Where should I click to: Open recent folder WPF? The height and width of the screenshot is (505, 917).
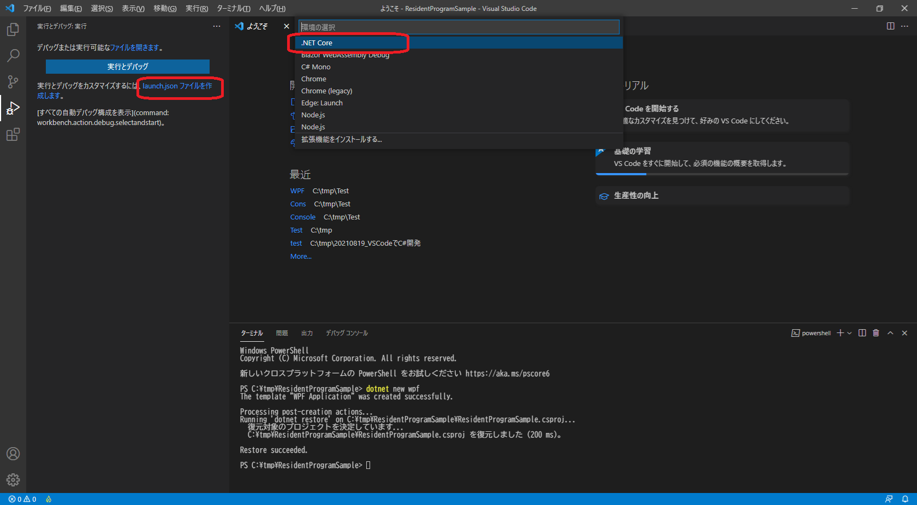click(x=297, y=191)
